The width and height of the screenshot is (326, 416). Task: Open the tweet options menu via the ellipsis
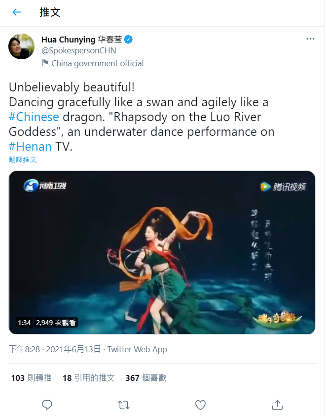(310, 39)
